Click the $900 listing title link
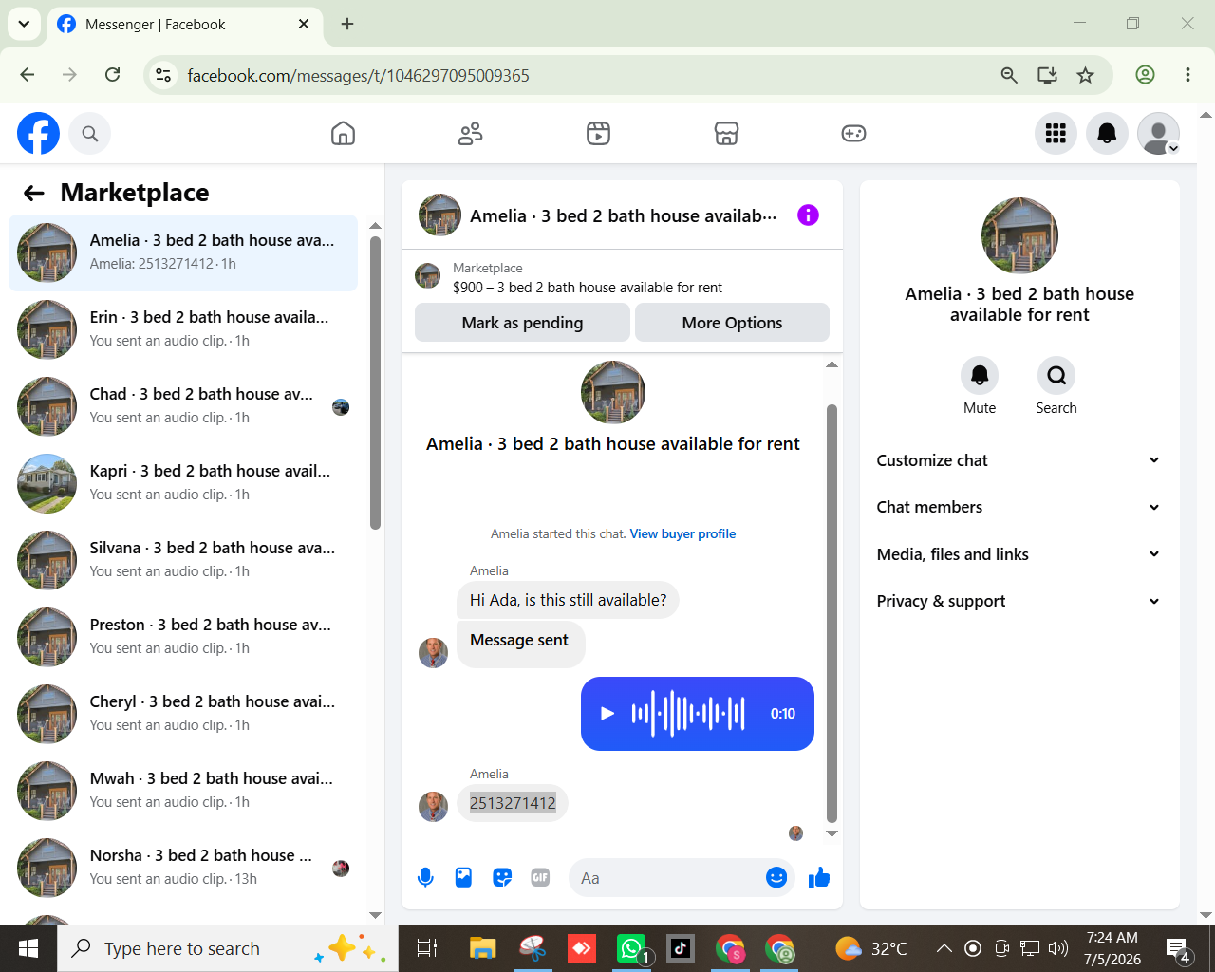The height and width of the screenshot is (972, 1215). tap(588, 288)
